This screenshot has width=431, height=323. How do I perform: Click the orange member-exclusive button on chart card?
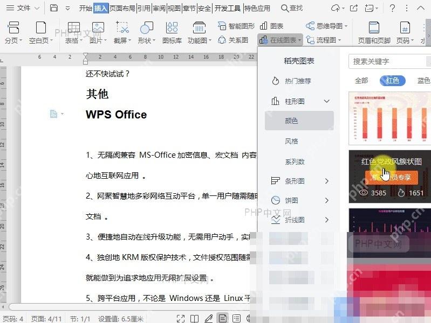(x=392, y=178)
